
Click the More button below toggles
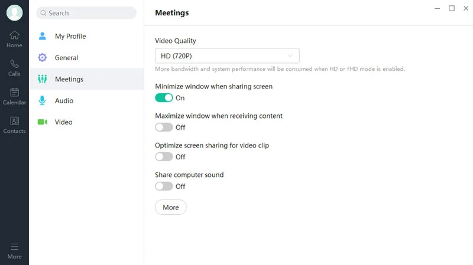coord(170,208)
